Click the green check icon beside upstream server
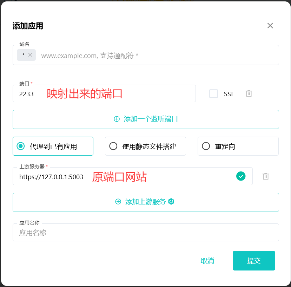This screenshot has width=291, height=287. click(241, 176)
